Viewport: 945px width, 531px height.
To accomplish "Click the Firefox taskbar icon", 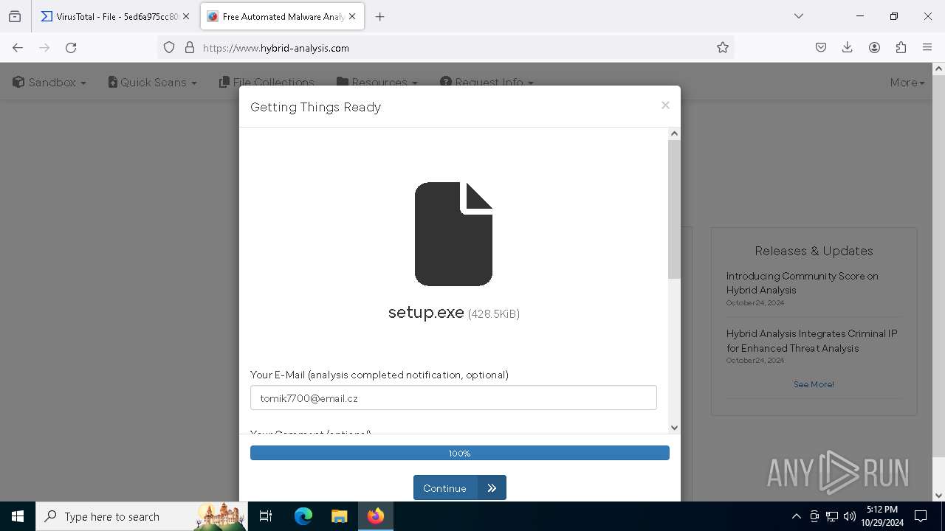I will click(x=375, y=516).
